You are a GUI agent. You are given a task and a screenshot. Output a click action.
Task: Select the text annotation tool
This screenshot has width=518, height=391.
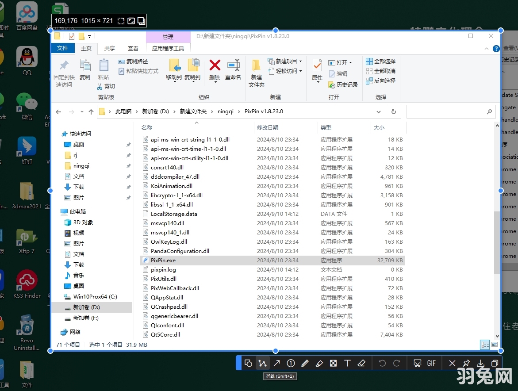click(348, 363)
